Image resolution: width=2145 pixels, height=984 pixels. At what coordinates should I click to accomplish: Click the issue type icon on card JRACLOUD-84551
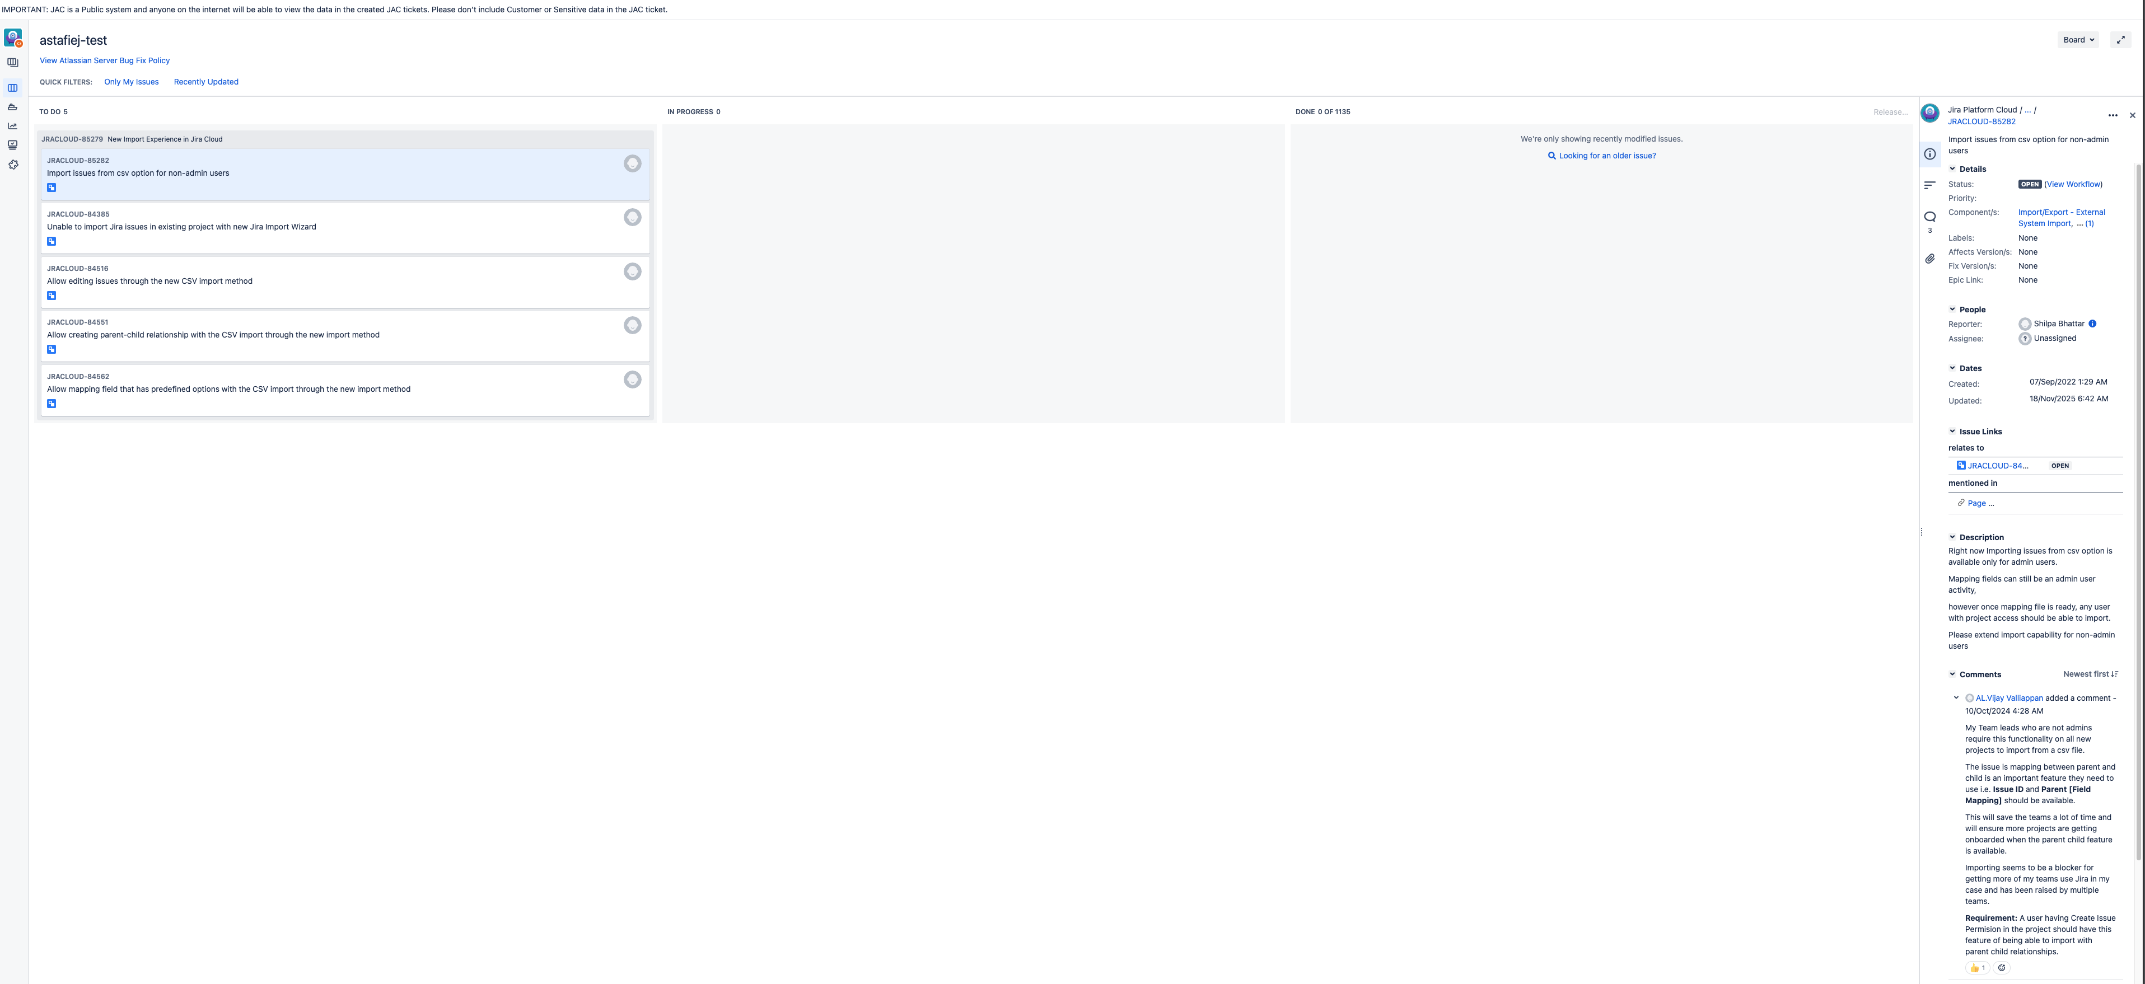click(x=52, y=350)
